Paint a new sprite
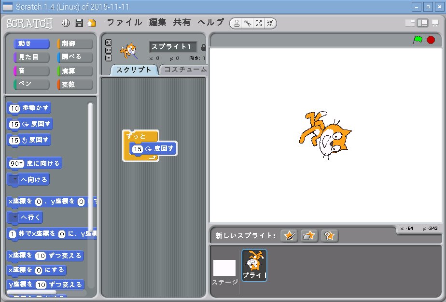This screenshot has width=446, height=302. coord(289,236)
